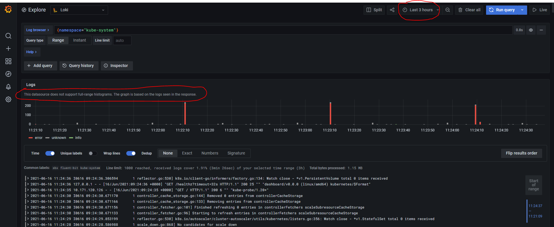Open the Run query interval dropdown arrow
The height and width of the screenshot is (227, 554).
click(522, 10)
